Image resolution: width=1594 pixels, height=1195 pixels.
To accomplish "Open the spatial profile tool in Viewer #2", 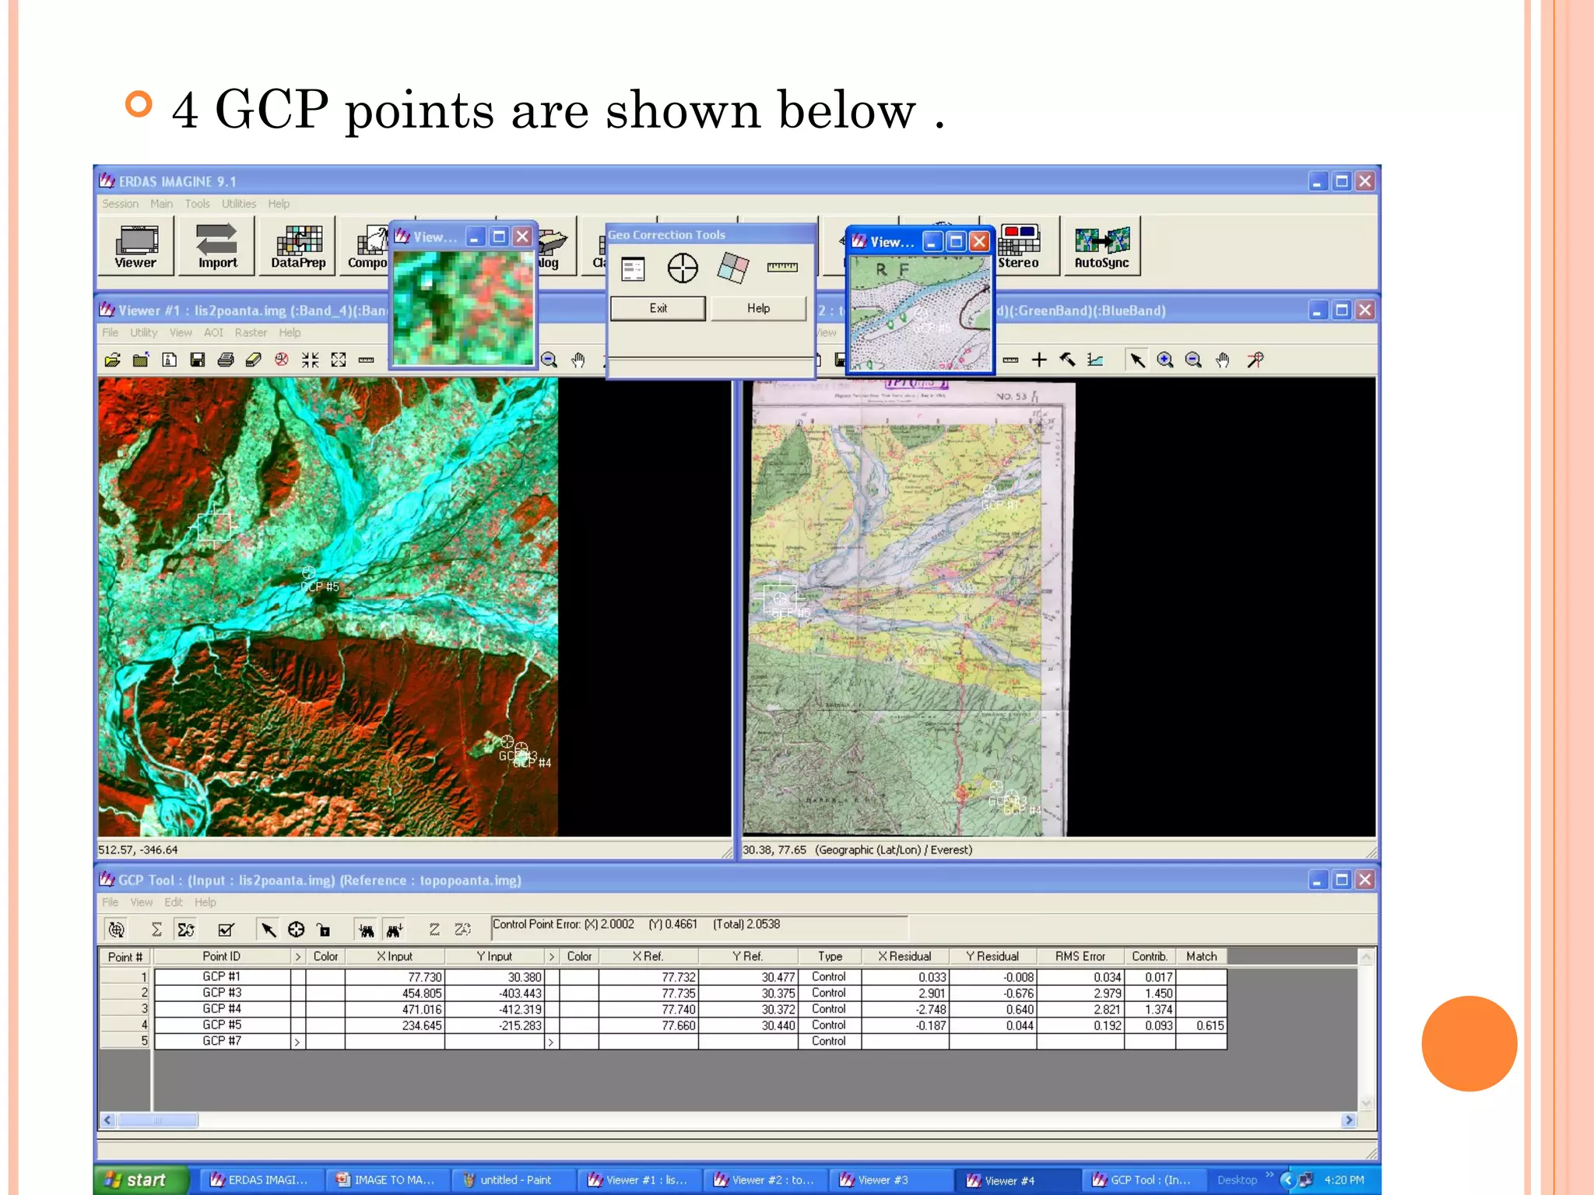I will (1095, 359).
